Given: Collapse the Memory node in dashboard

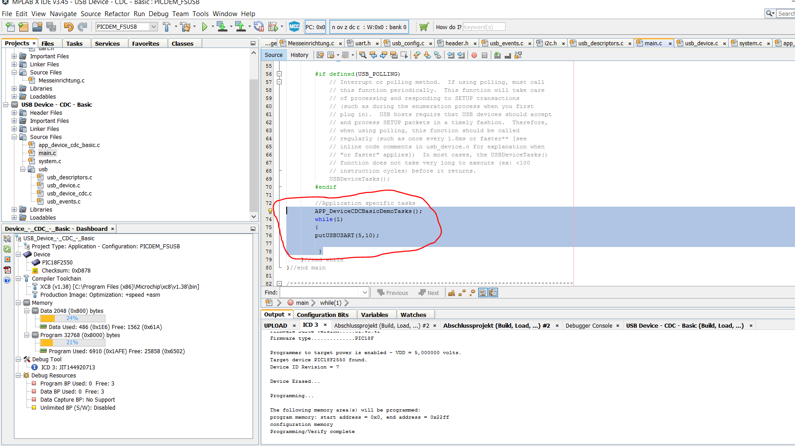Looking at the screenshot, I should pos(18,303).
